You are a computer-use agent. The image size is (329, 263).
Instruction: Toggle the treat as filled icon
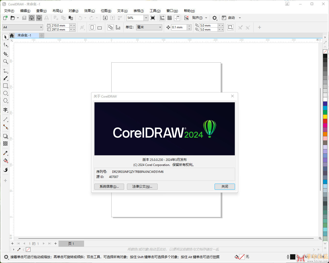[230, 27]
